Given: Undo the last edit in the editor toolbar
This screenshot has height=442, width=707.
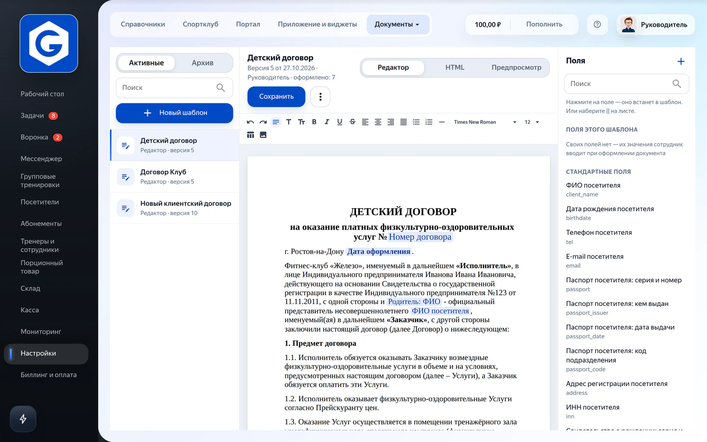Looking at the screenshot, I should 250,122.
